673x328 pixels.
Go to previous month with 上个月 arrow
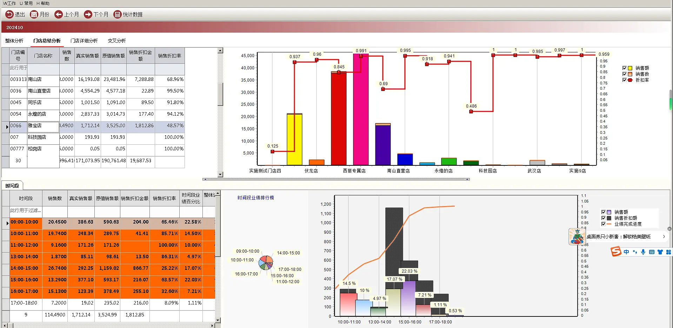[x=59, y=14]
